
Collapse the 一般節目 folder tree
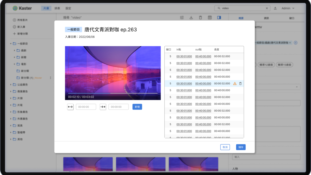click(11, 44)
